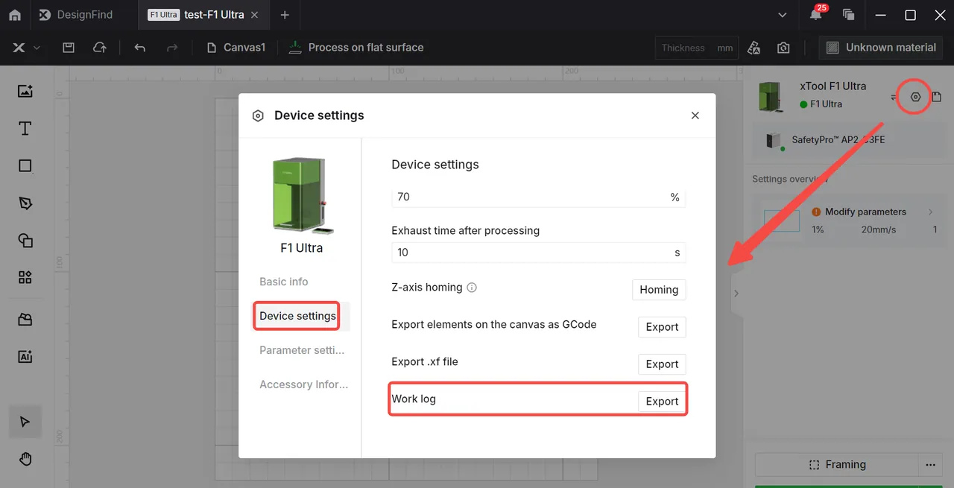
Task: Open the multi-window icon beside the bell
Action: coord(848,15)
